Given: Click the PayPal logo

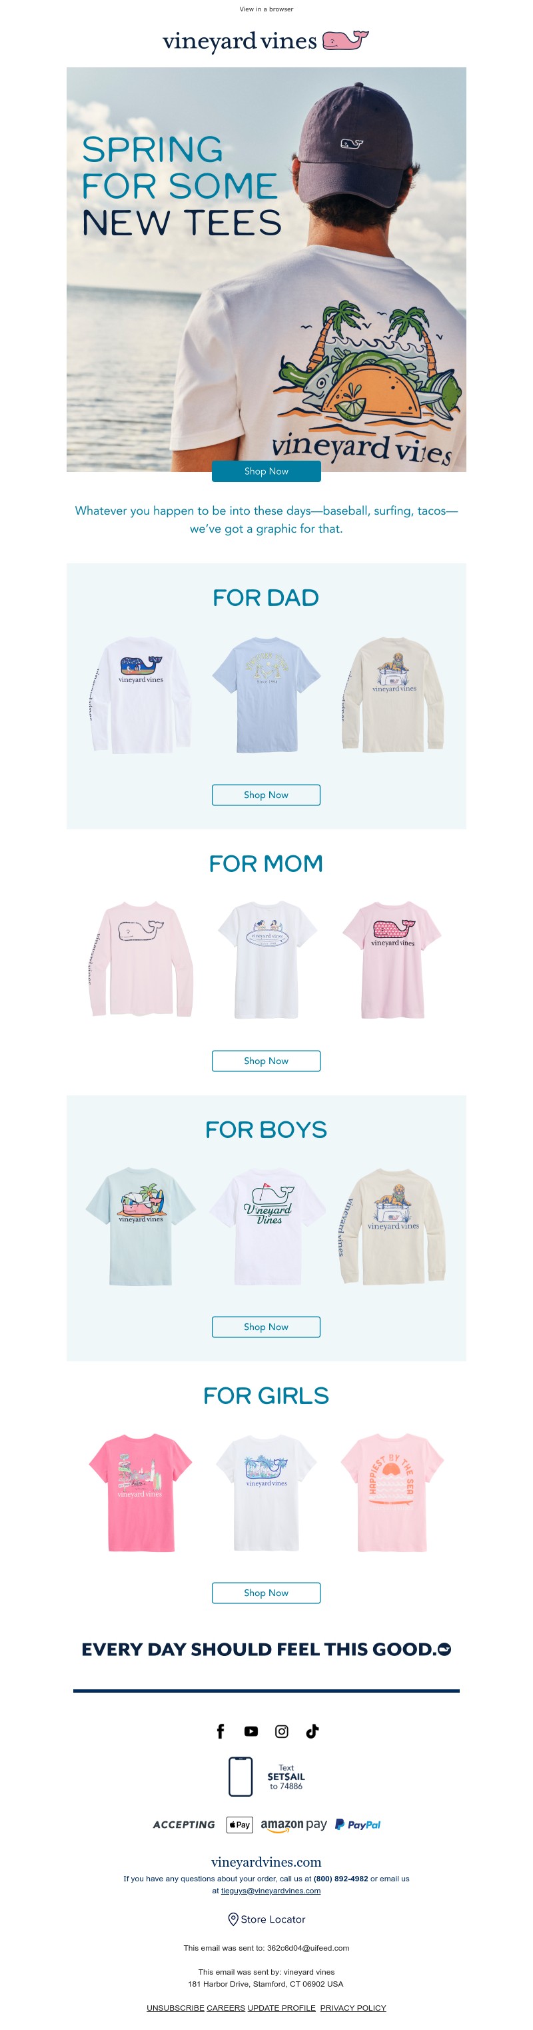Looking at the screenshot, I should click(x=357, y=1824).
